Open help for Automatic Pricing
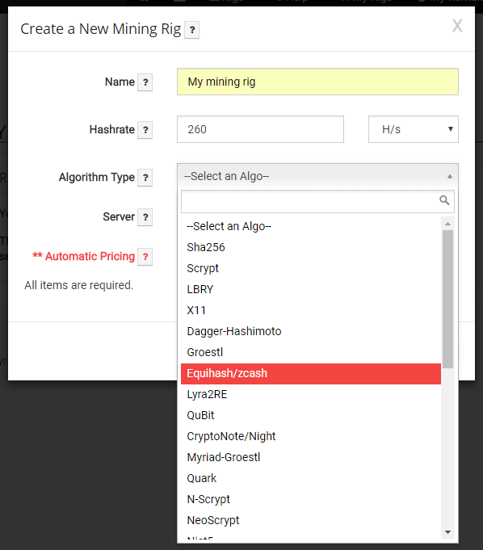This screenshot has width=483, height=550. [145, 257]
